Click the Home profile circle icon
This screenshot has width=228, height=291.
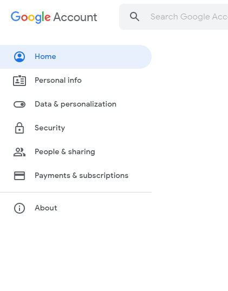[x=19, y=57]
